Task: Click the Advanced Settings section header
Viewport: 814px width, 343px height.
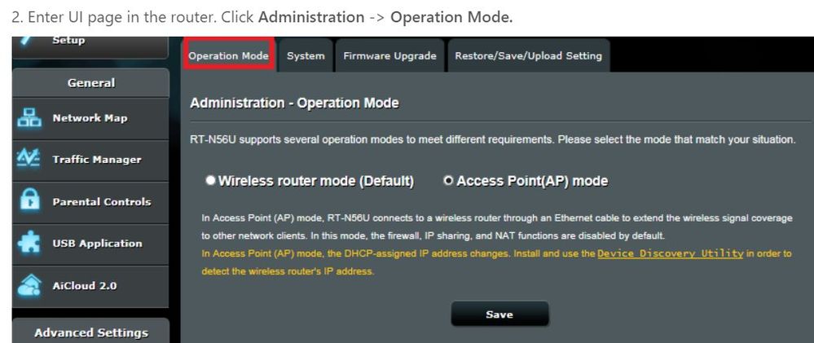Action: tap(90, 332)
